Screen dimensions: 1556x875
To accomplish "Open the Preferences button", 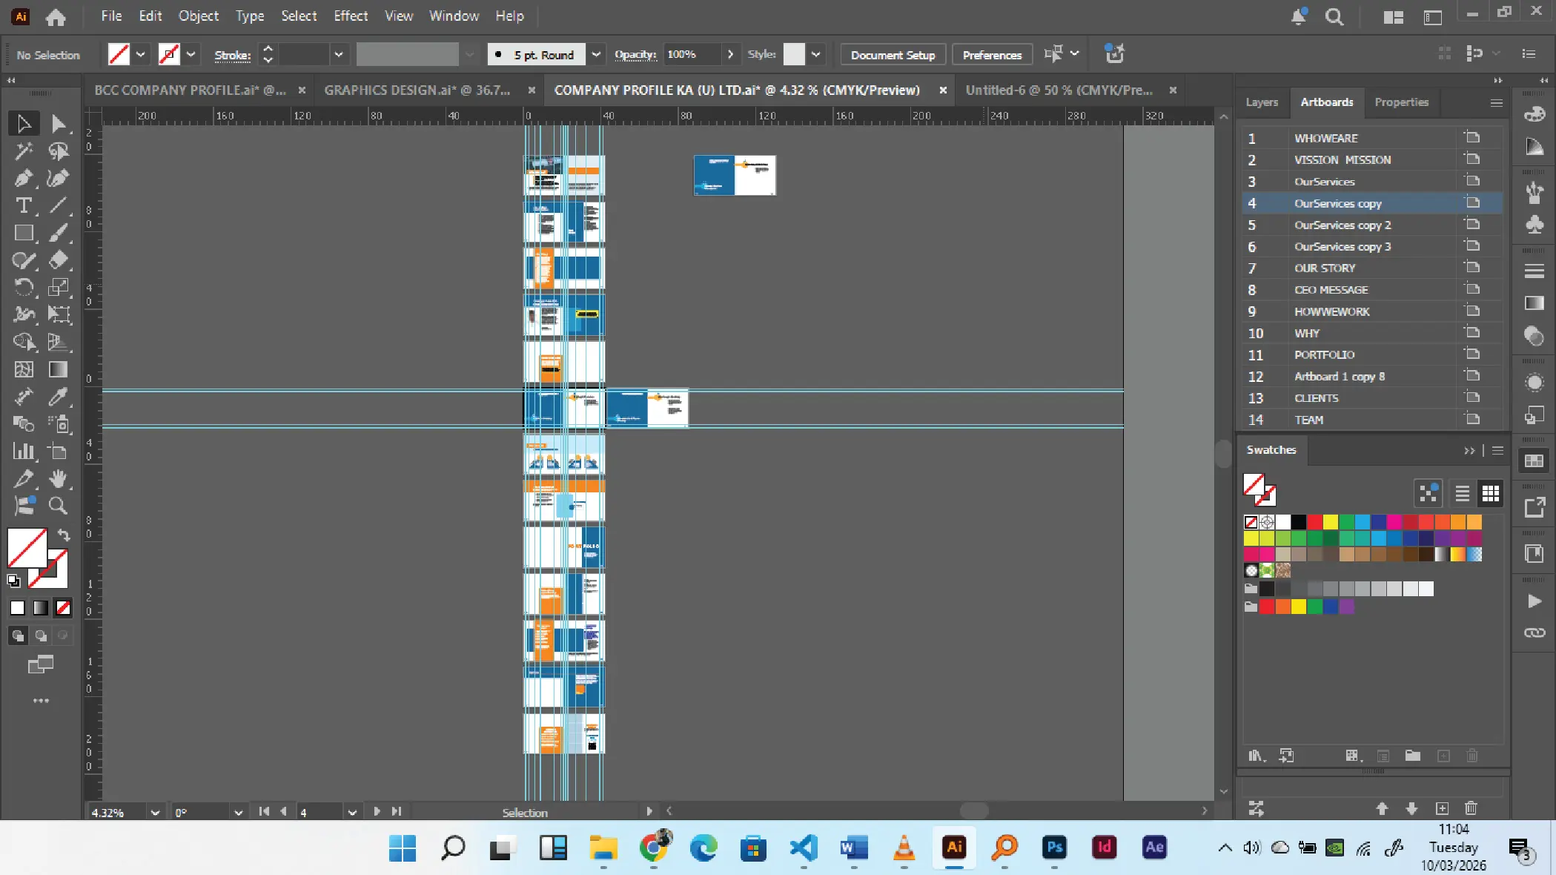I will coord(992,55).
